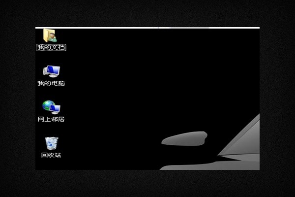Click the 我的电脑 text label
Image resolution: width=295 pixels, height=197 pixels.
coord(51,83)
